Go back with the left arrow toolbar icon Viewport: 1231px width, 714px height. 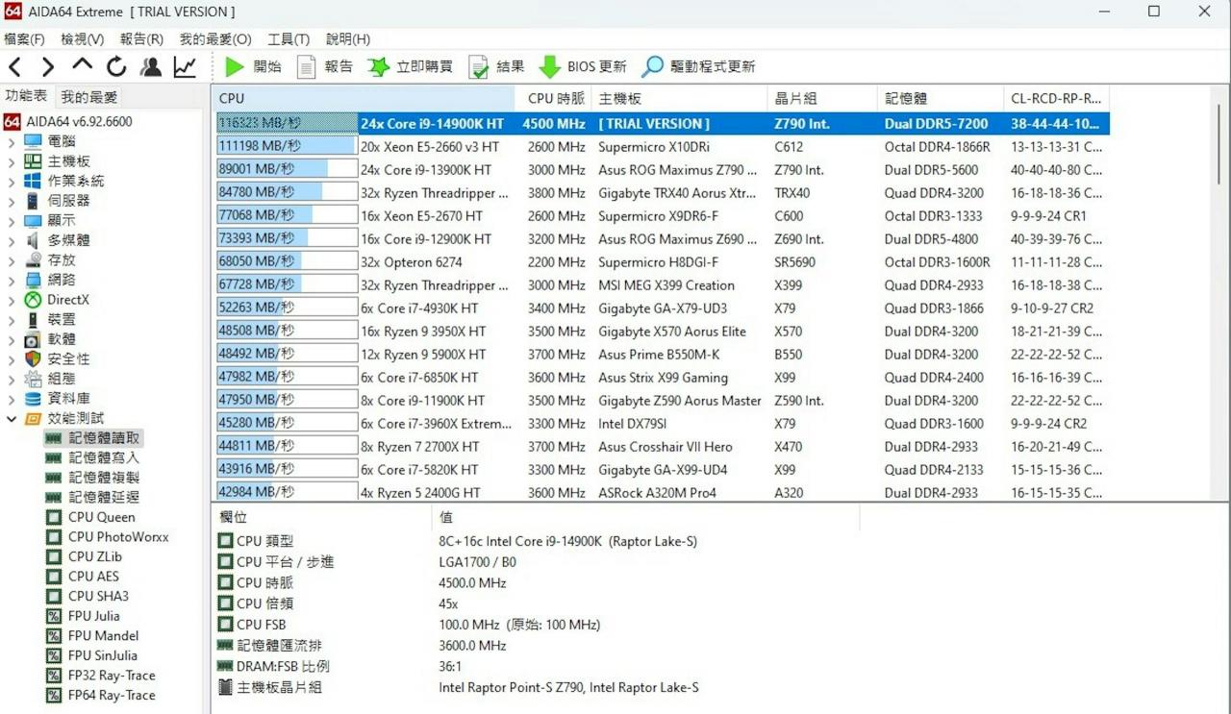pos(14,66)
